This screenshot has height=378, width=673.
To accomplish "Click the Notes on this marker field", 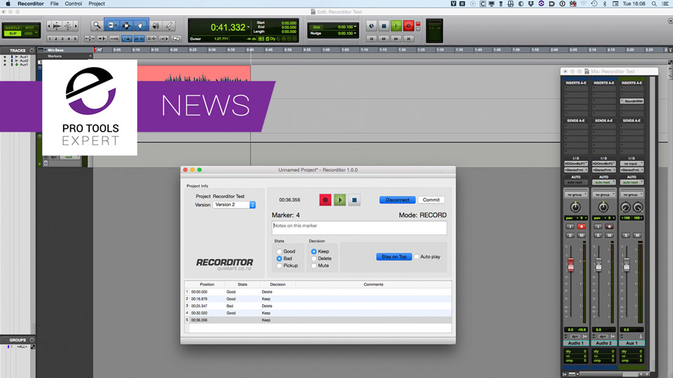I will (359, 227).
